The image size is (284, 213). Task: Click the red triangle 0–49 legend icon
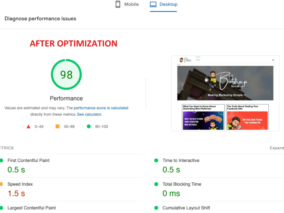[28, 126]
